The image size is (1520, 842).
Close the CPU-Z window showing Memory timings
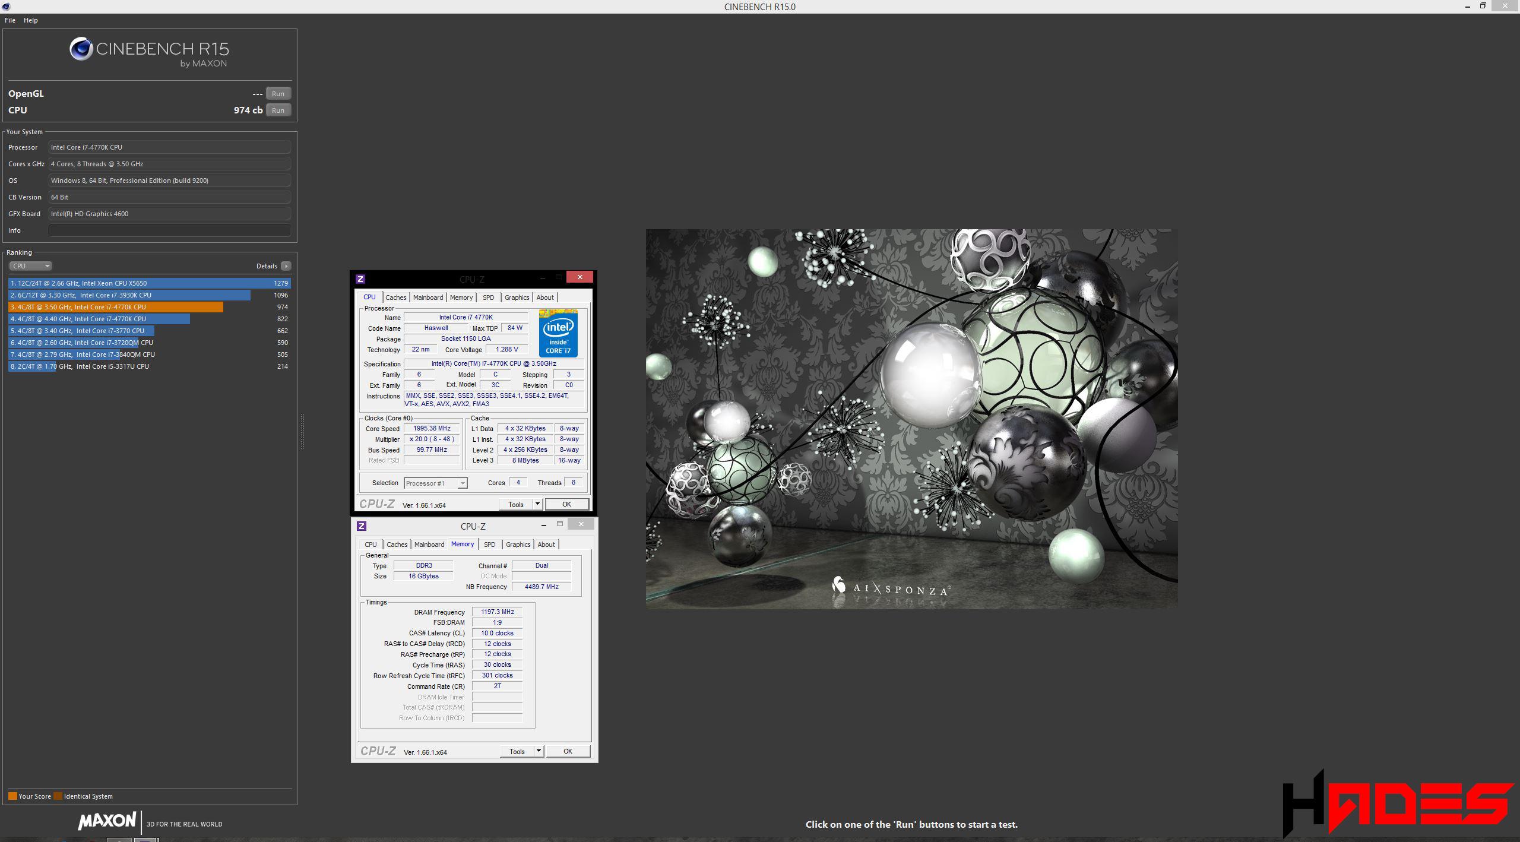pos(581,524)
